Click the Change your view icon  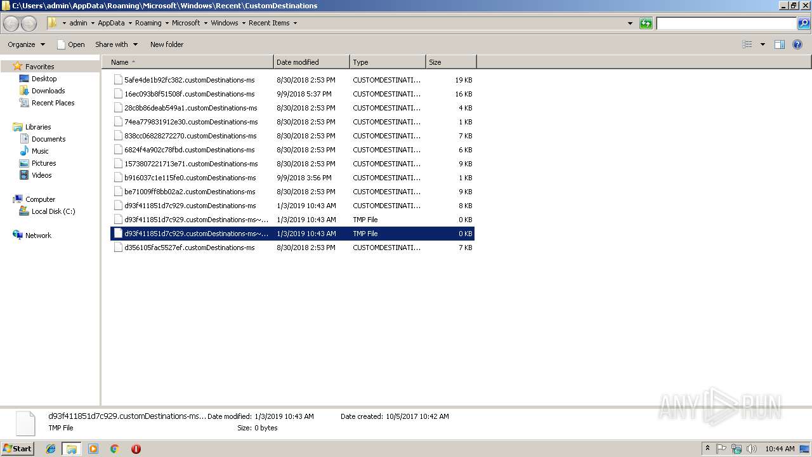747,44
